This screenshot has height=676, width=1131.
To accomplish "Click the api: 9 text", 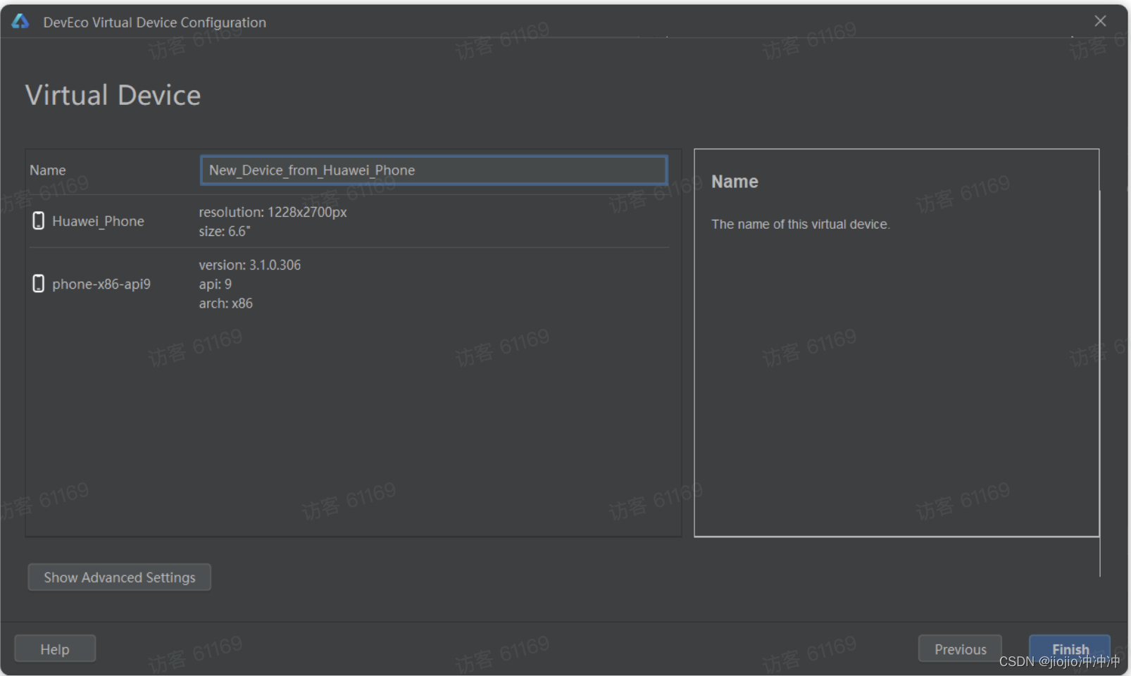I will 215,284.
